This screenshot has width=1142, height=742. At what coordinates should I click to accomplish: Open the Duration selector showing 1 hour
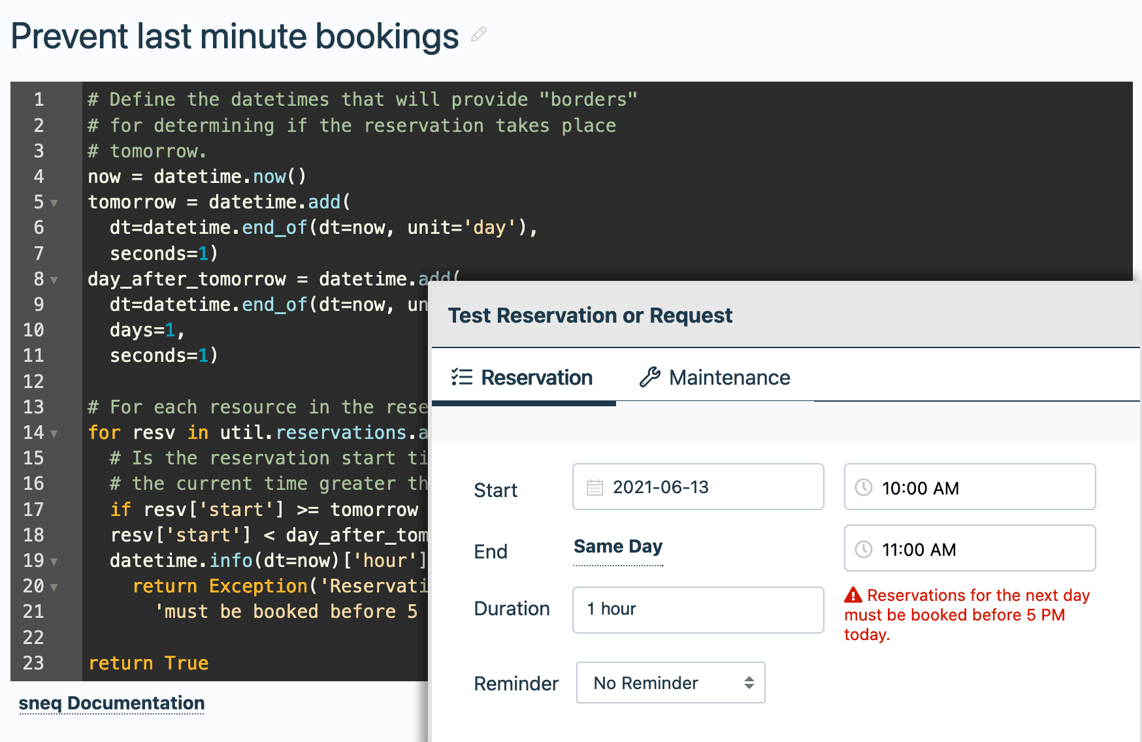tap(697, 609)
